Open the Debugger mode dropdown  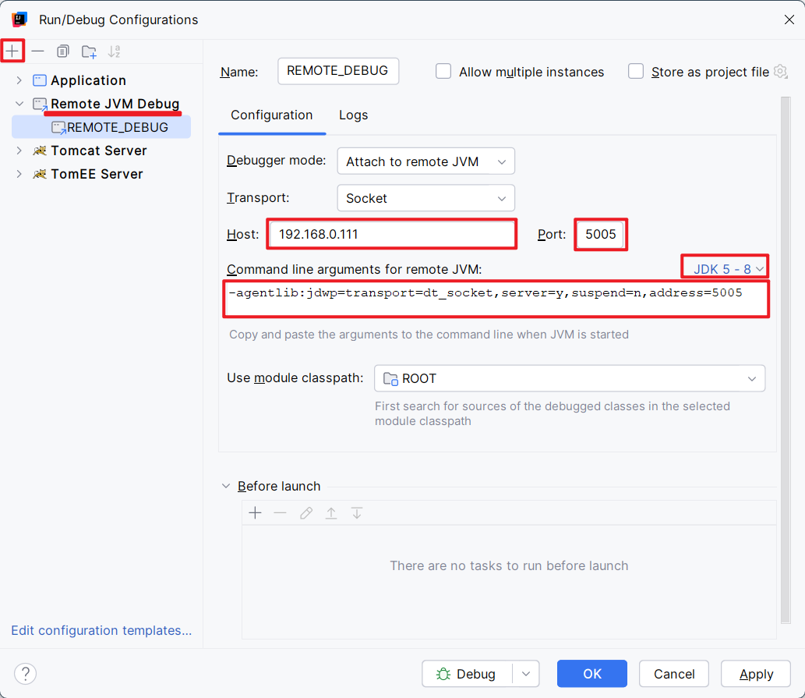click(x=425, y=161)
